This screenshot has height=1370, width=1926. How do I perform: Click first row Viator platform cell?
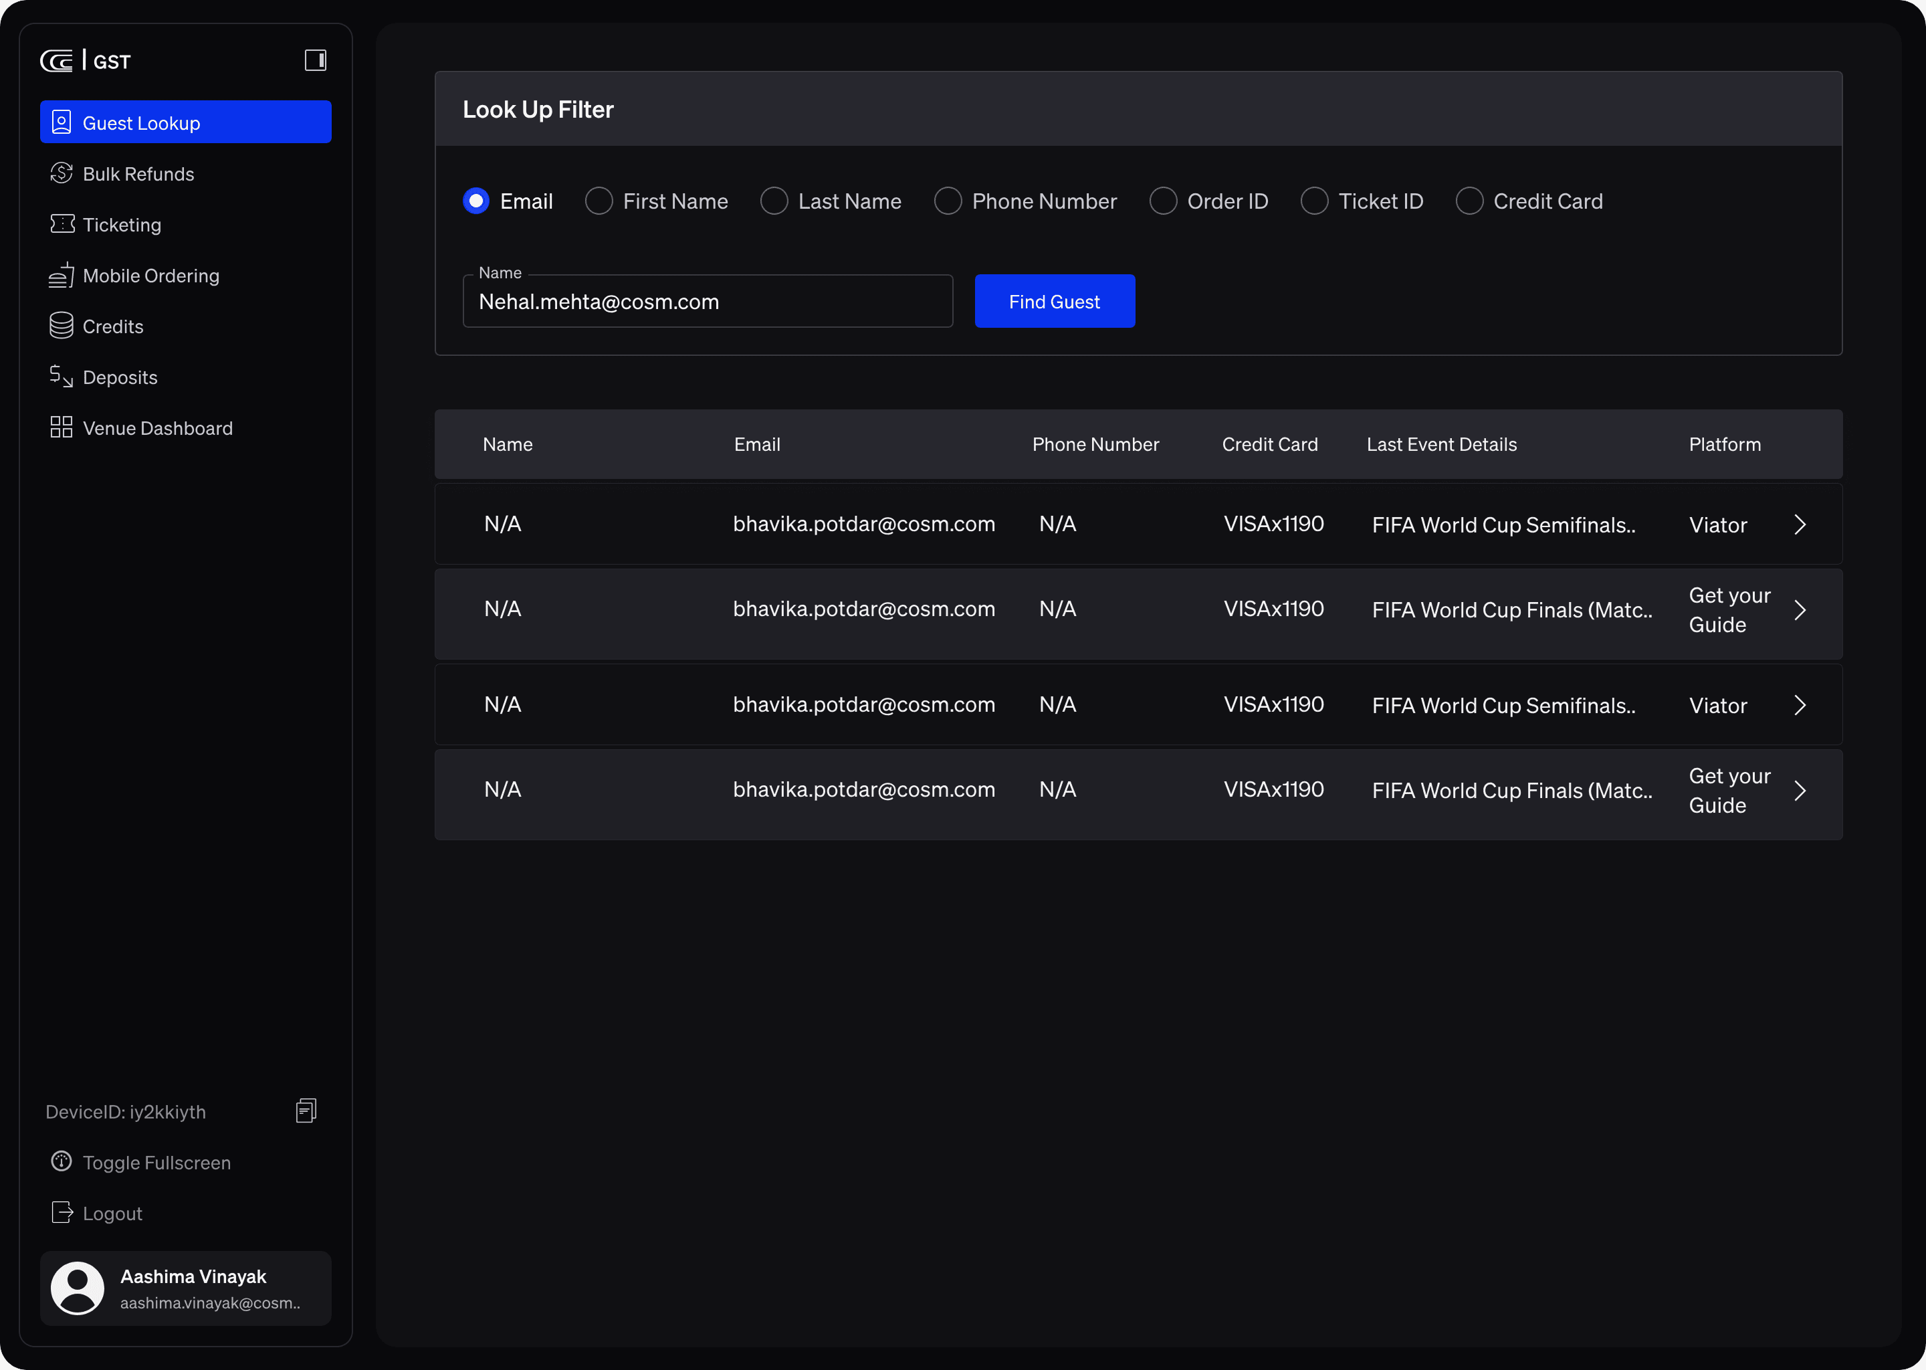point(1718,524)
